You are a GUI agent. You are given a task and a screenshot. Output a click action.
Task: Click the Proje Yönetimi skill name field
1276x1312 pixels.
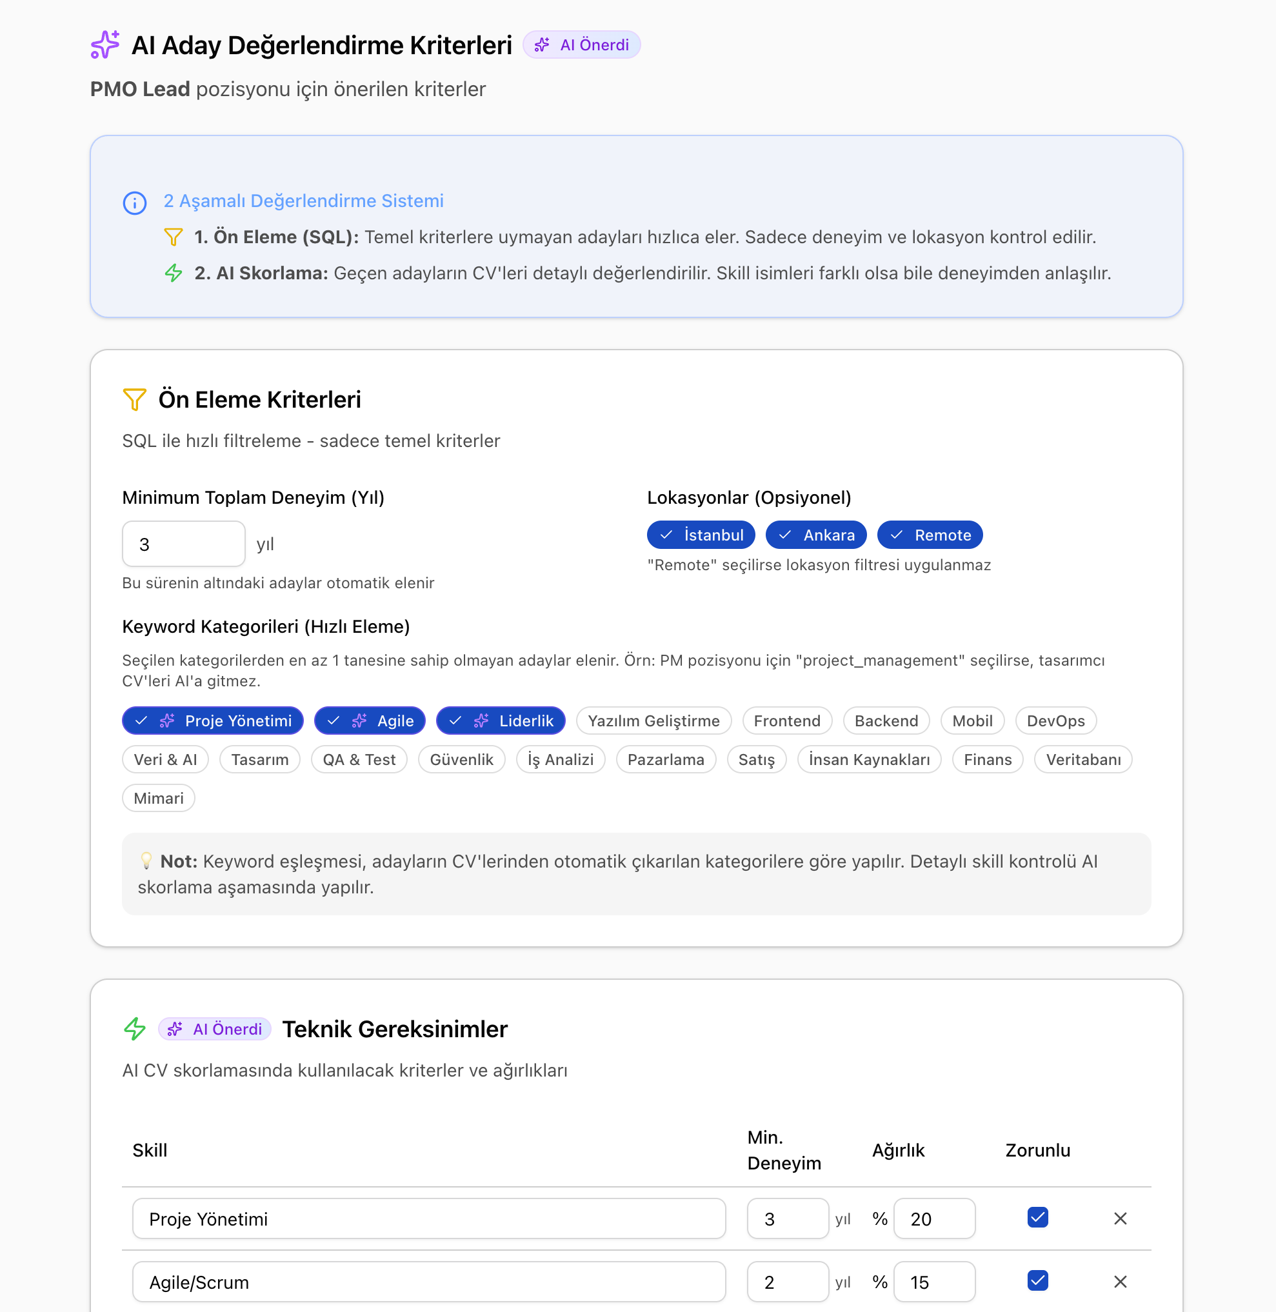[x=428, y=1218]
